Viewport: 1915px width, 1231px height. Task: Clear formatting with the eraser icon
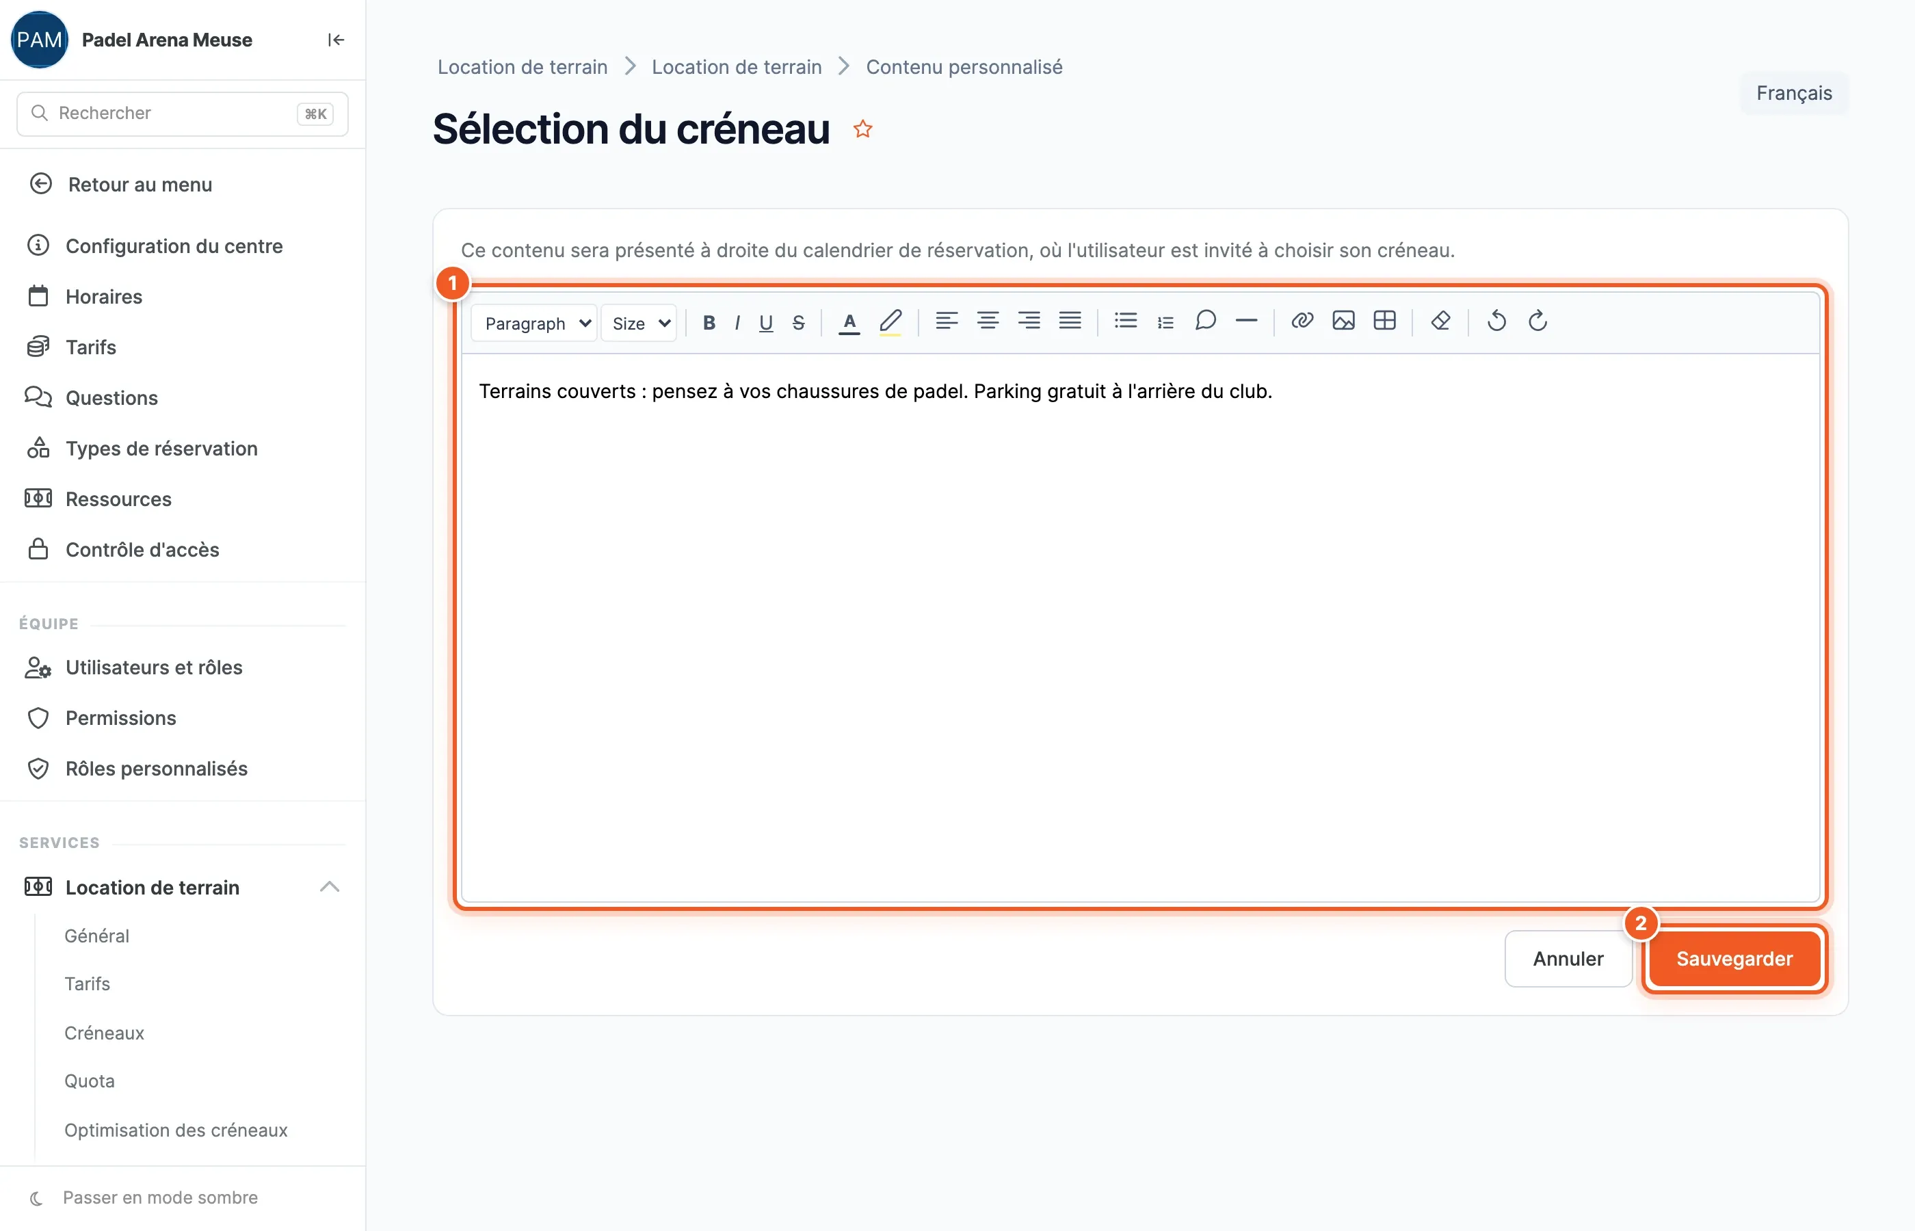(x=1440, y=321)
